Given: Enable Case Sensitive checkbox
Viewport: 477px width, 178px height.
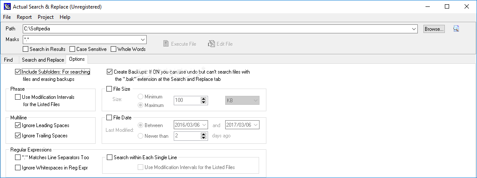Looking at the screenshot, I should click(72, 49).
